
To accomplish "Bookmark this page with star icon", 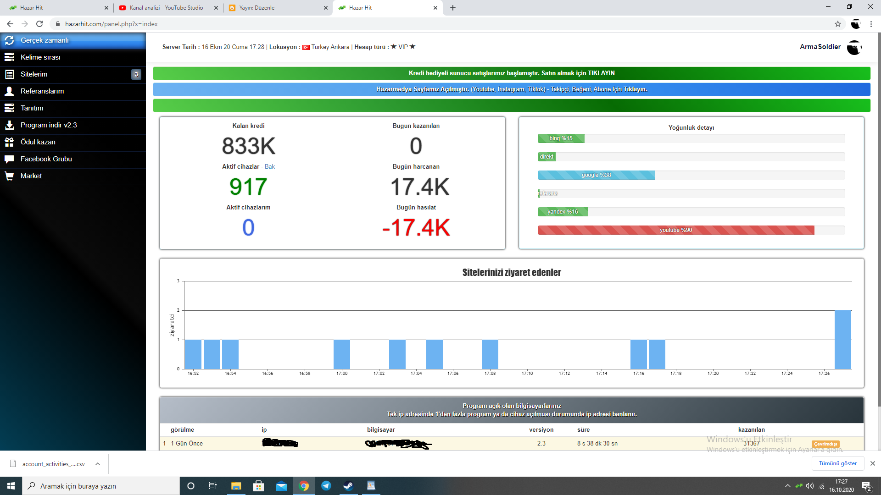I will pos(837,24).
